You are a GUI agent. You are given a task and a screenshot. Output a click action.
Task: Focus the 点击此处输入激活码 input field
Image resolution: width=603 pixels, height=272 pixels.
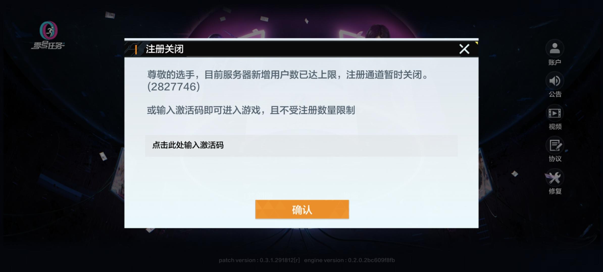click(301, 146)
